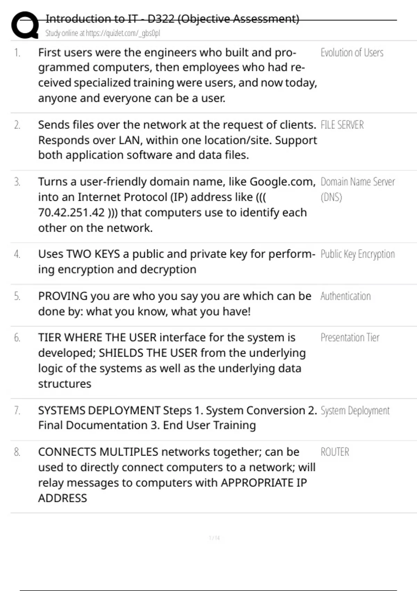The image size is (417, 591).
Task: Click the SYSTEMS DEPLOYMENT Steps definition
Action: [x=177, y=418]
